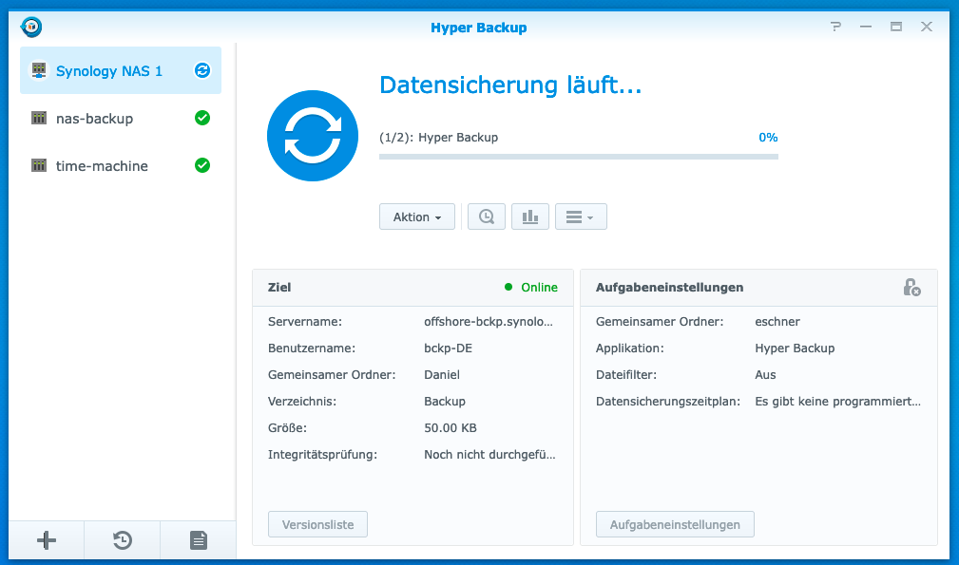Screen dimensions: 959x565
Task: Show backup statistics chart icon
Action: 530,217
